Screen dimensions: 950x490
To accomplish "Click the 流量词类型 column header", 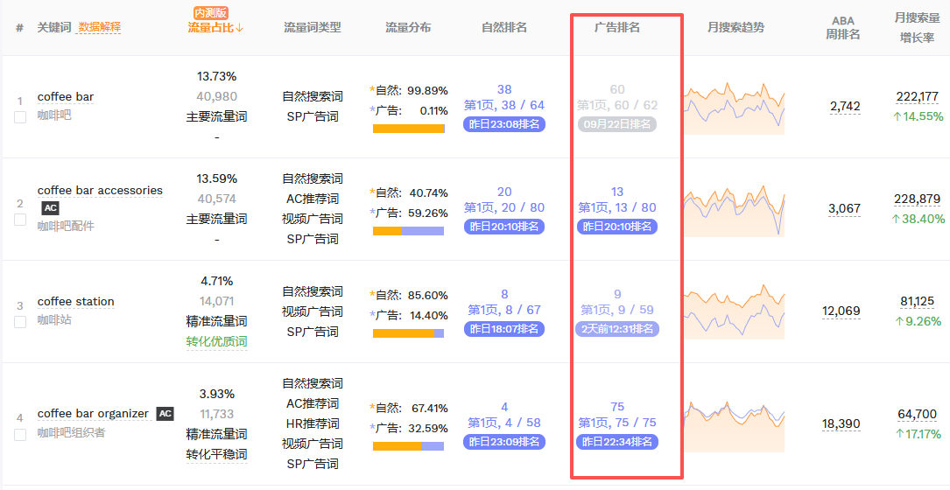I will point(313,27).
